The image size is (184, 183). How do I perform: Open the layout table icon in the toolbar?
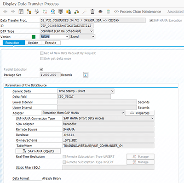[x=21, y=11]
